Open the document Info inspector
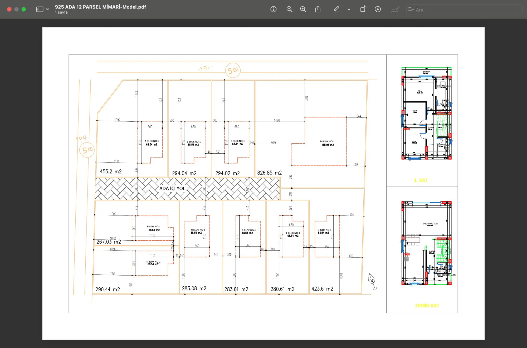Viewport: 527px width, 348px height. coord(274,9)
